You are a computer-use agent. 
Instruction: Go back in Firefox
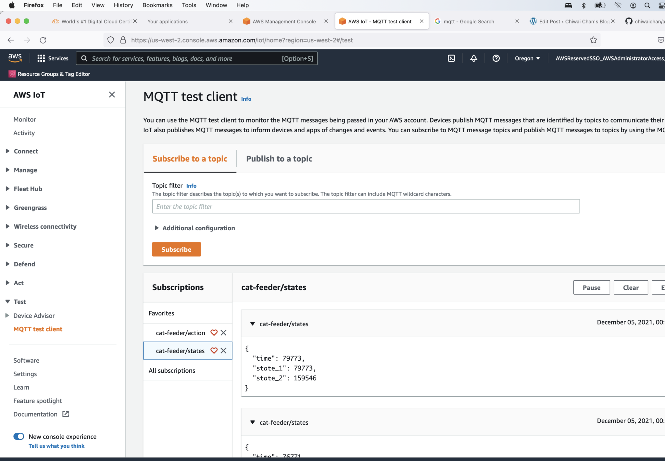(11, 40)
